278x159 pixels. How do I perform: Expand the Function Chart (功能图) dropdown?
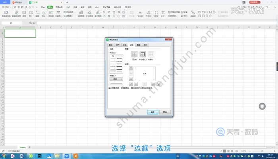click(58, 14)
